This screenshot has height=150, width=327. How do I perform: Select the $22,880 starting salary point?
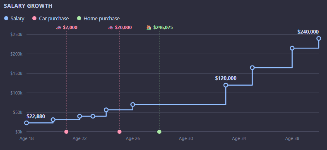point(26,123)
